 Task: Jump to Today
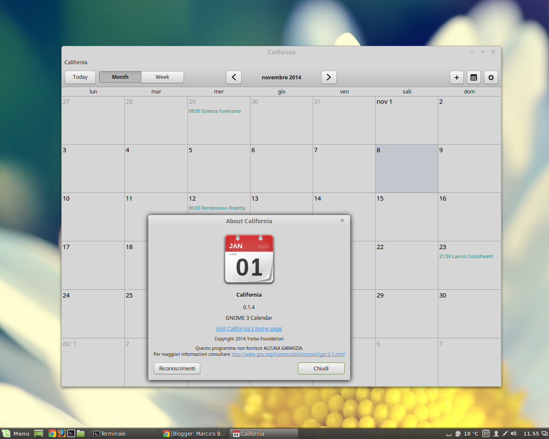(x=80, y=77)
